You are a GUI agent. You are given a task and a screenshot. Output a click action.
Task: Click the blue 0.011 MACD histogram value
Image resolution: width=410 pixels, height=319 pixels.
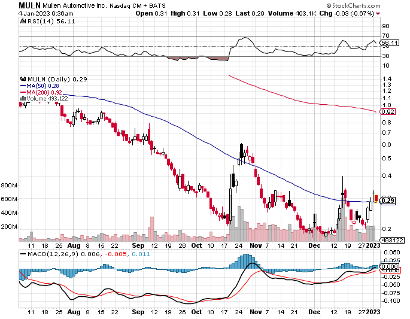click(141, 254)
